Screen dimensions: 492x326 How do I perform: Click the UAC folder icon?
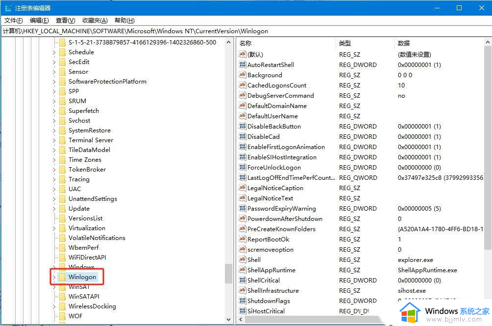(x=62, y=189)
